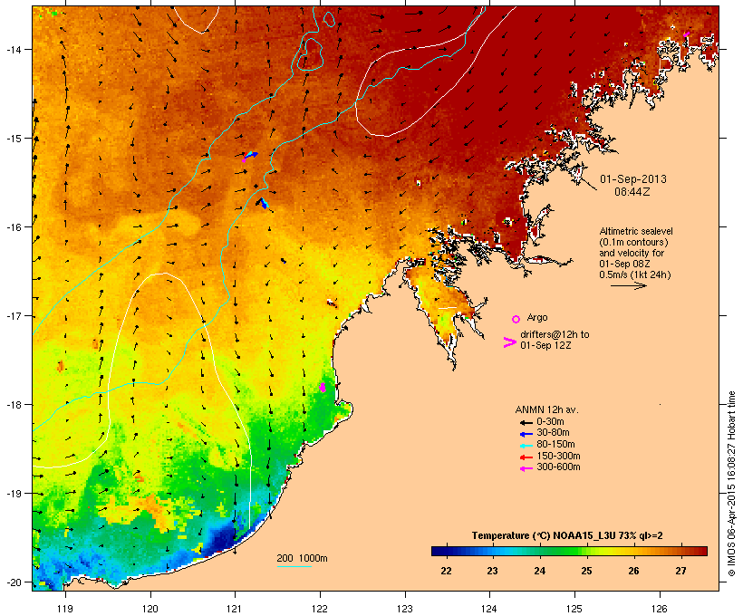Click the '0-30m' depth label
Viewport: 743px width, 616px height.
550,422
